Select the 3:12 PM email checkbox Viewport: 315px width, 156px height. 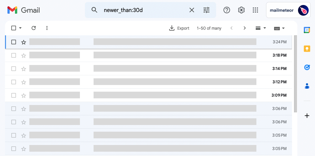14,82
